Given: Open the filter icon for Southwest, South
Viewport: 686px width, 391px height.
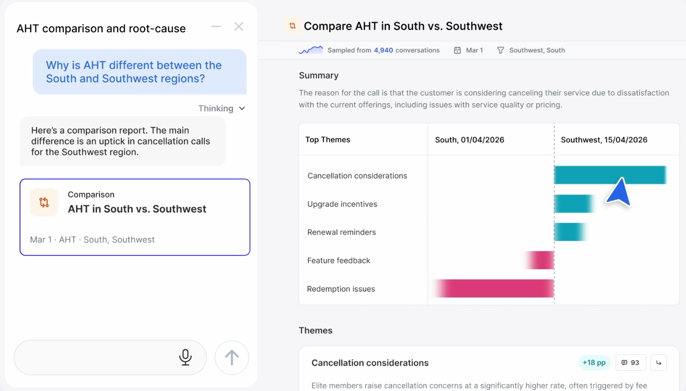Looking at the screenshot, I should click(501, 50).
